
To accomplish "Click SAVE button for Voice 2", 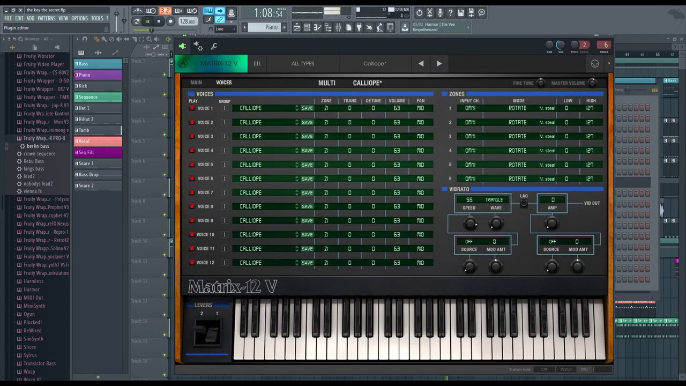I will pyautogui.click(x=307, y=122).
